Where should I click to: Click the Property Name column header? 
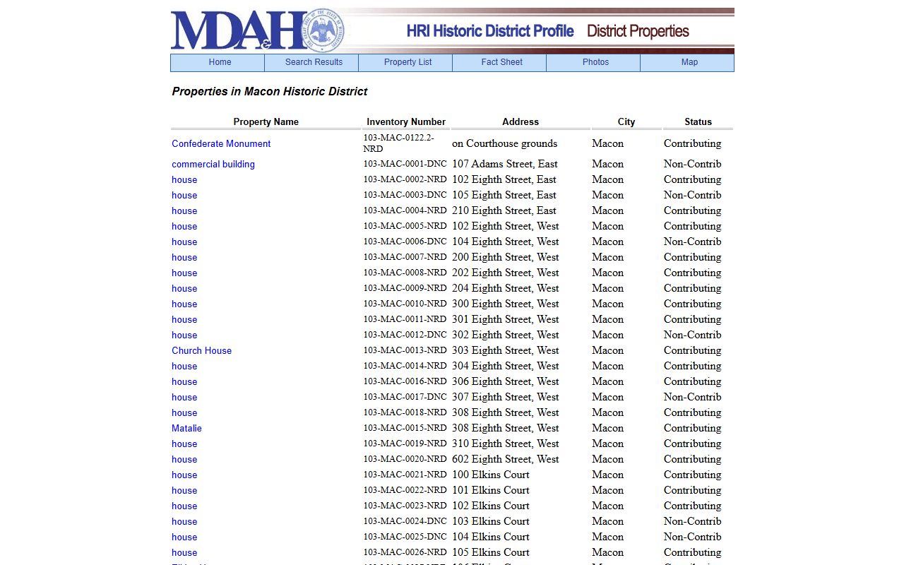pos(266,121)
